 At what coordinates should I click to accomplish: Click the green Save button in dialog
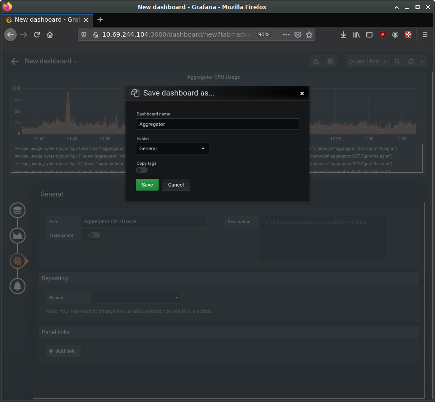coord(147,185)
